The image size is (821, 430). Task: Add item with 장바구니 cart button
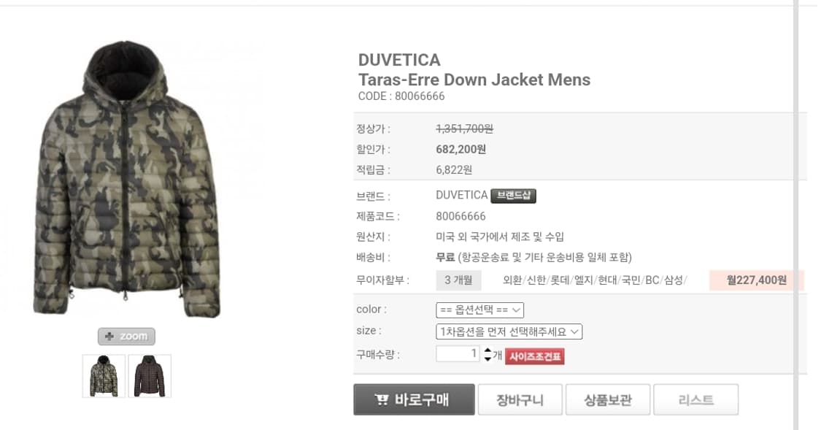[520, 400]
